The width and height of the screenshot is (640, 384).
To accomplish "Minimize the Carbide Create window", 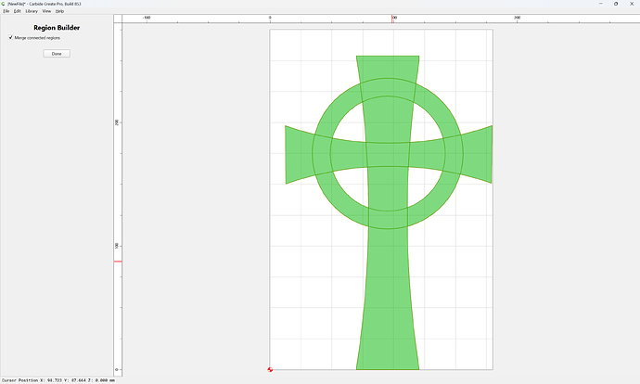I will pyautogui.click(x=601, y=4).
